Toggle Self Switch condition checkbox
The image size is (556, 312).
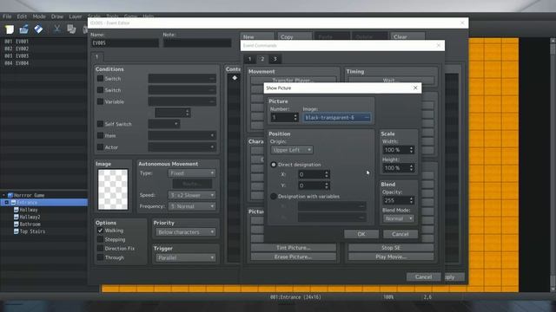tap(100, 124)
